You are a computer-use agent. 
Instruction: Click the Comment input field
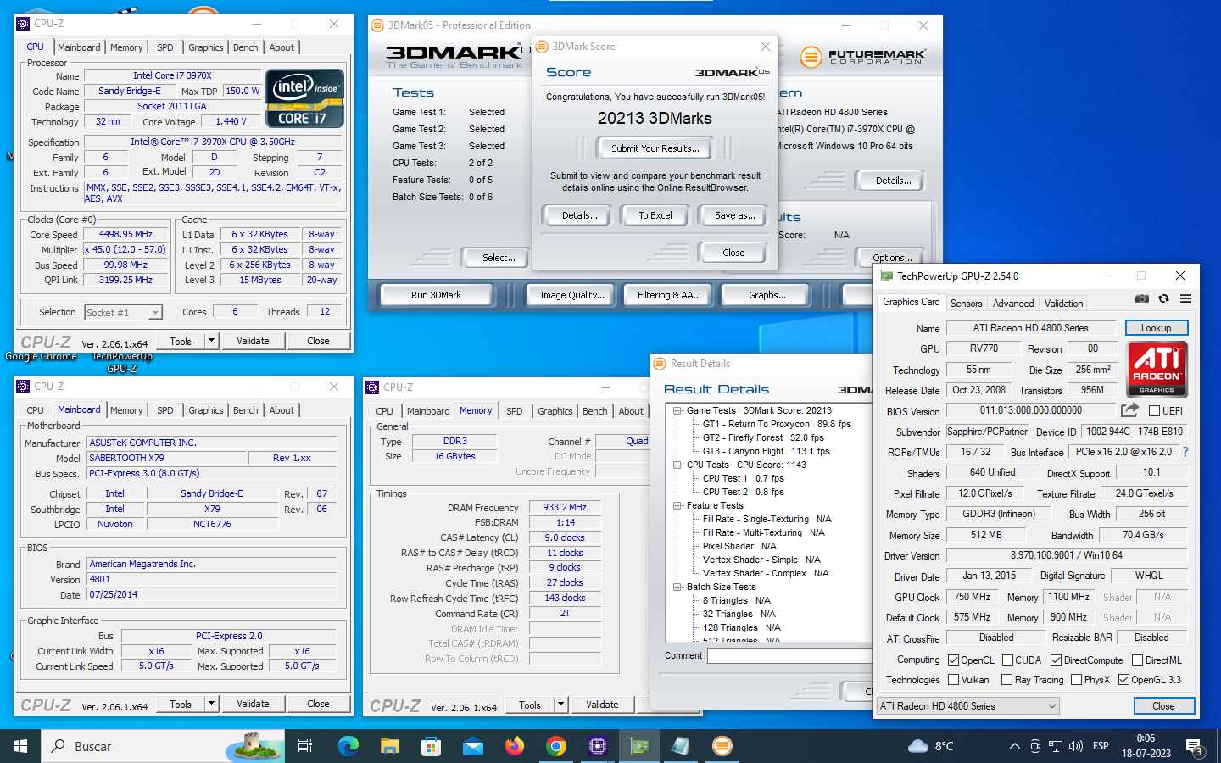coord(790,655)
